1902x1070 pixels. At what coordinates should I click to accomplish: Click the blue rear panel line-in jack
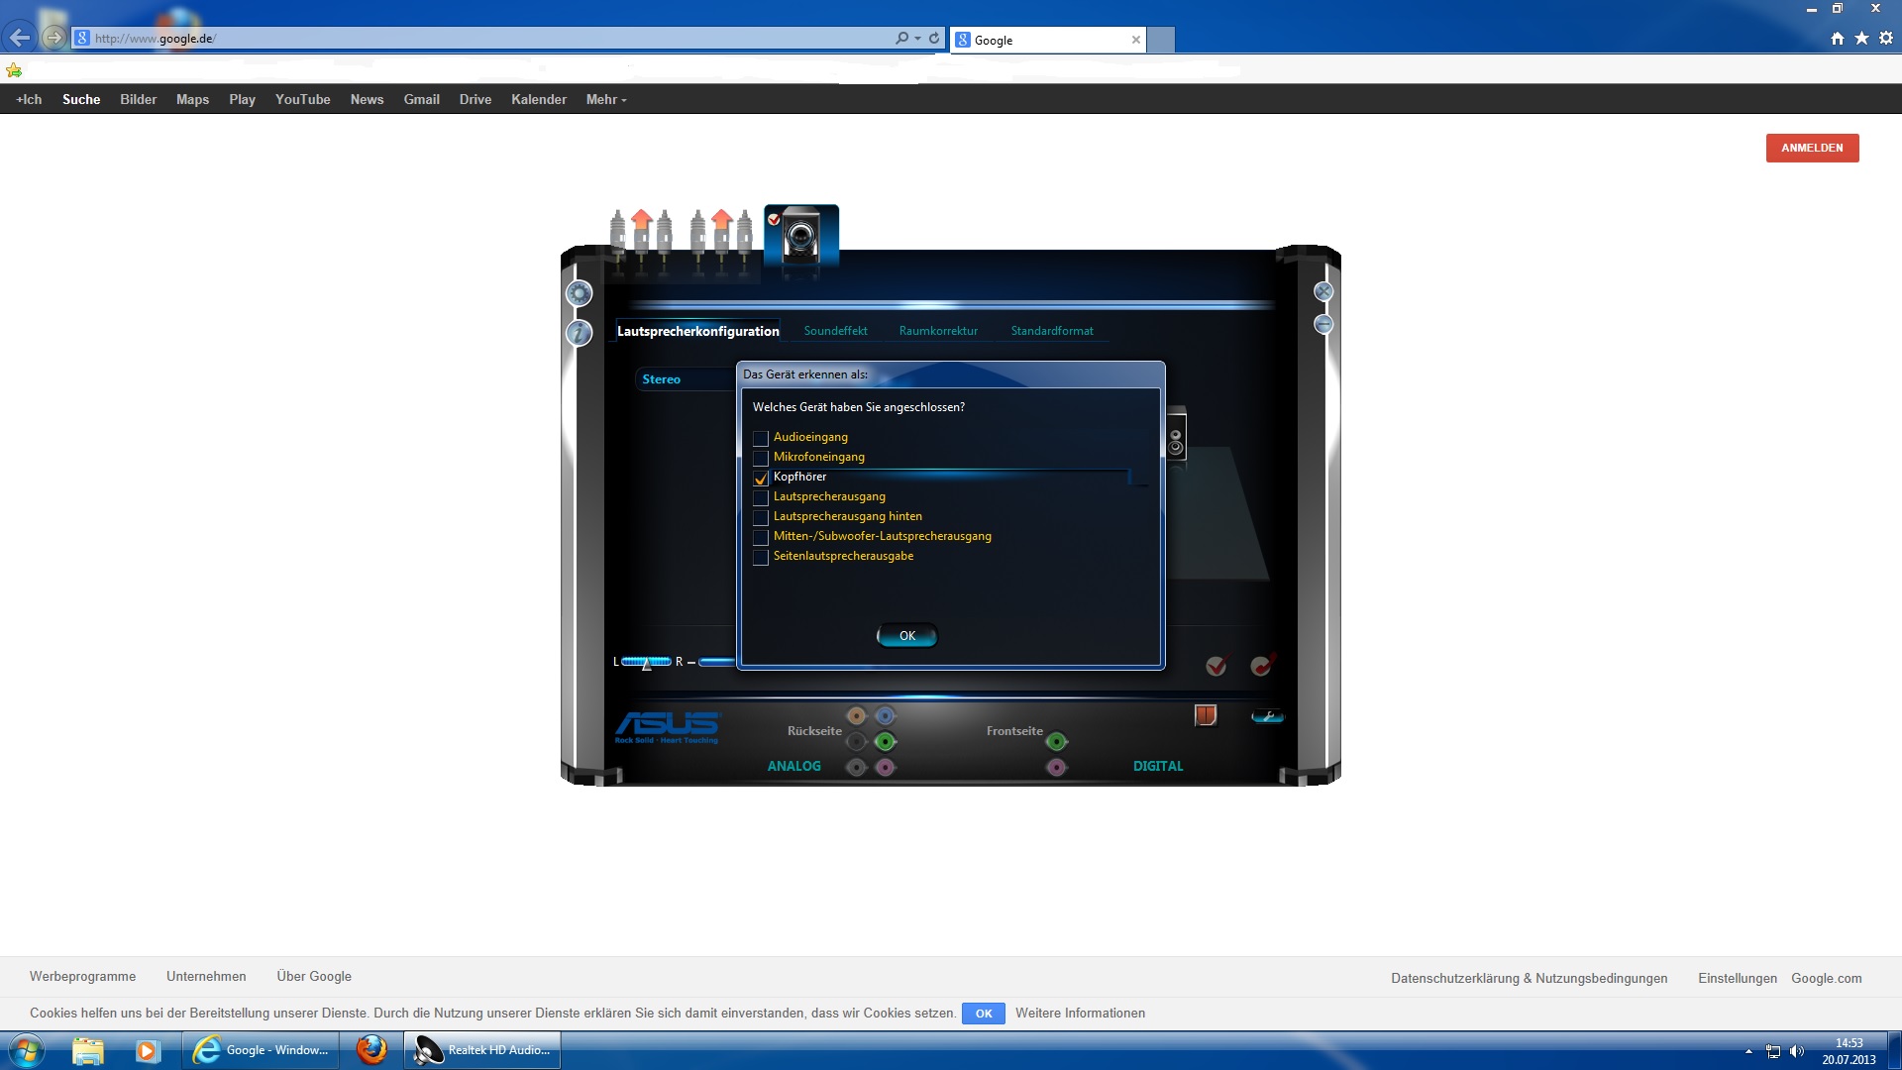(x=886, y=715)
